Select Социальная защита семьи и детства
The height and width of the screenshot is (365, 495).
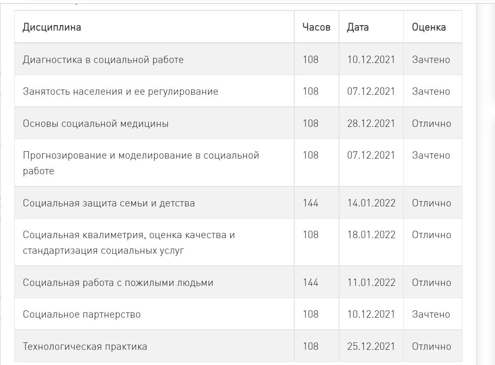tap(109, 203)
